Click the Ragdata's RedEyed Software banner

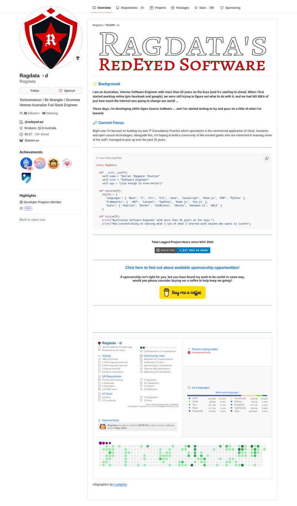coord(182,51)
